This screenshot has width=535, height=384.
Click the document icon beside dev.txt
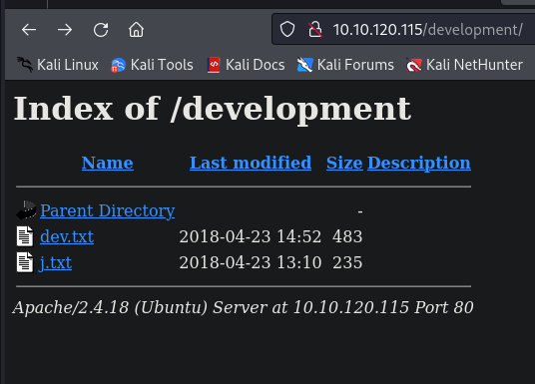coord(25,236)
